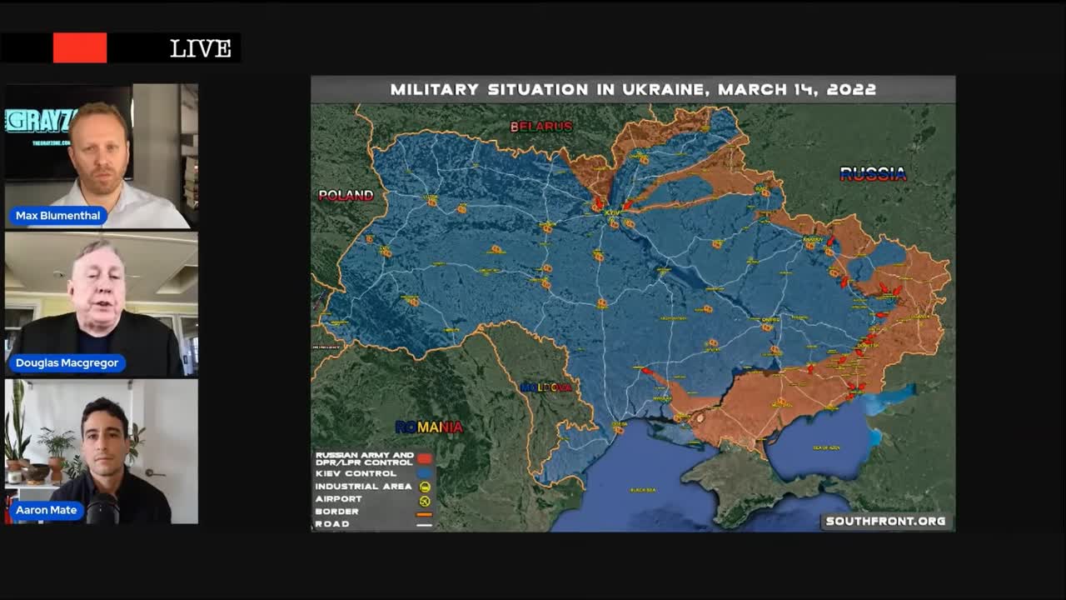Click the Douglas Macgregor name tag
The height and width of the screenshot is (600, 1066).
click(x=67, y=363)
